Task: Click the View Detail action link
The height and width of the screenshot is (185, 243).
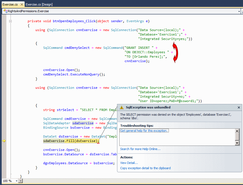Action: click(x=129, y=163)
